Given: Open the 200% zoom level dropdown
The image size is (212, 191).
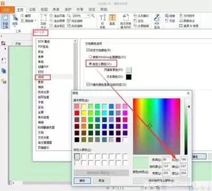Looking at the screenshot, I should (88, 16).
